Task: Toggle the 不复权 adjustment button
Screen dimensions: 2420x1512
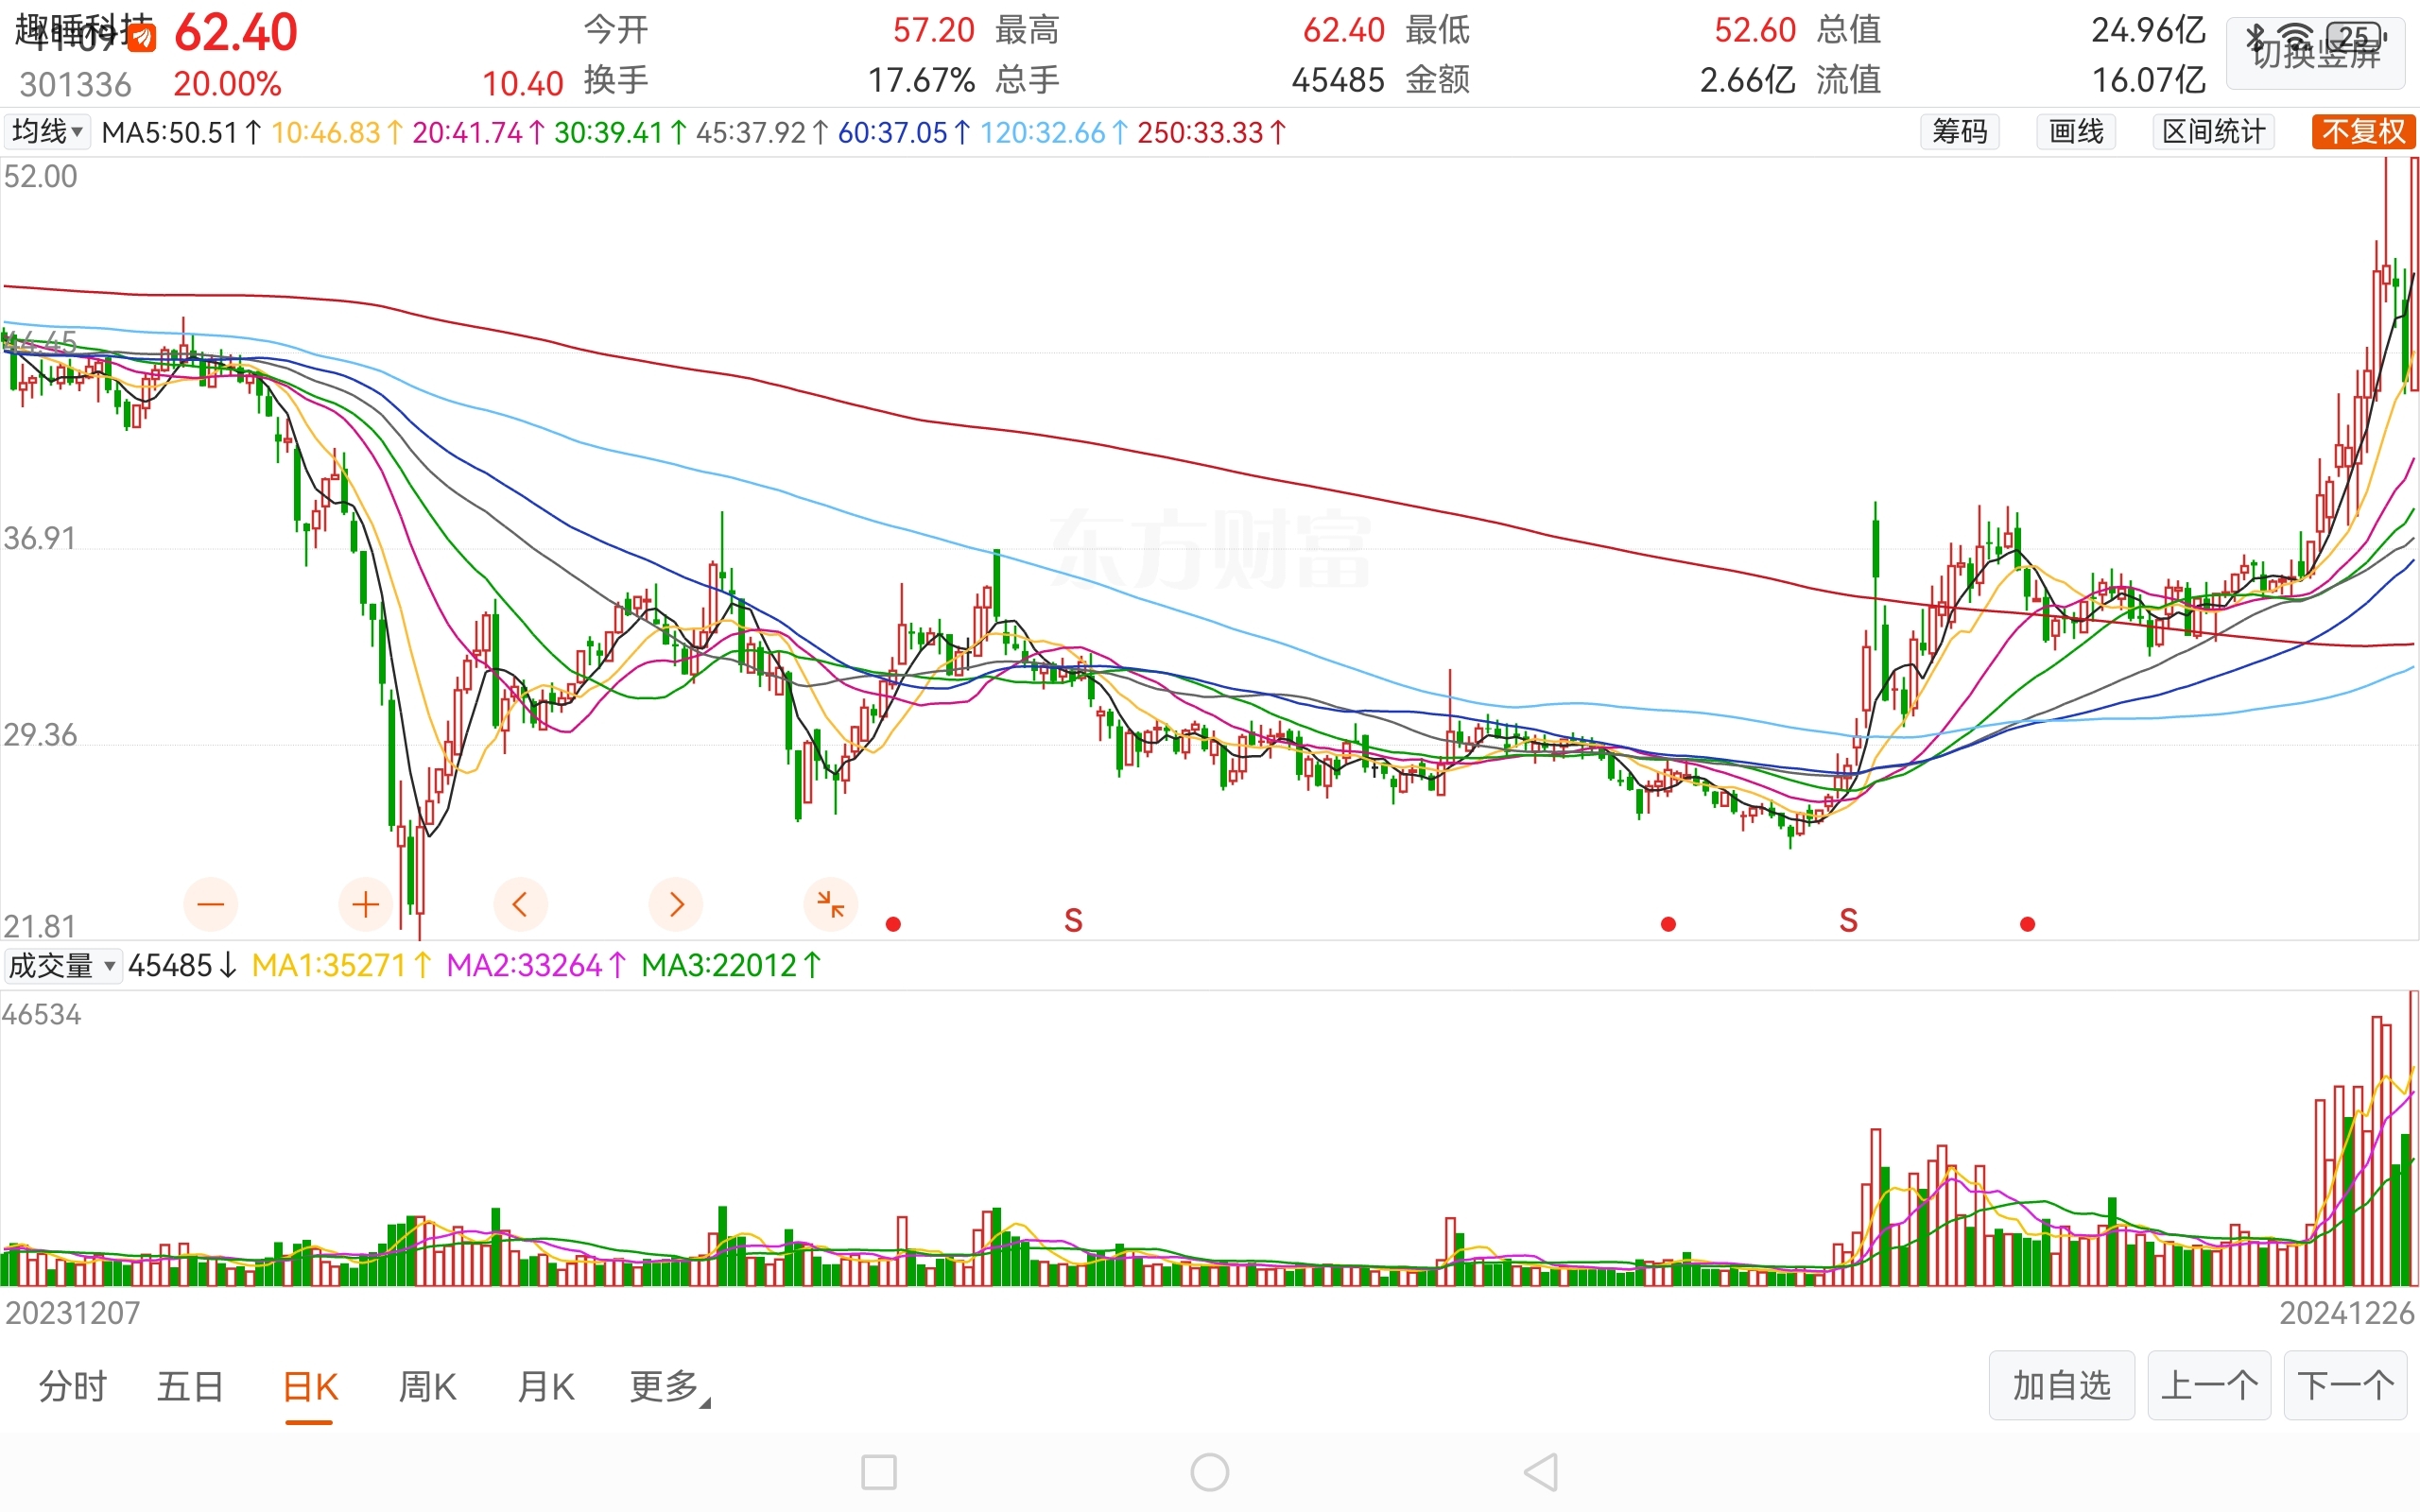Action: click(x=2362, y=132)
